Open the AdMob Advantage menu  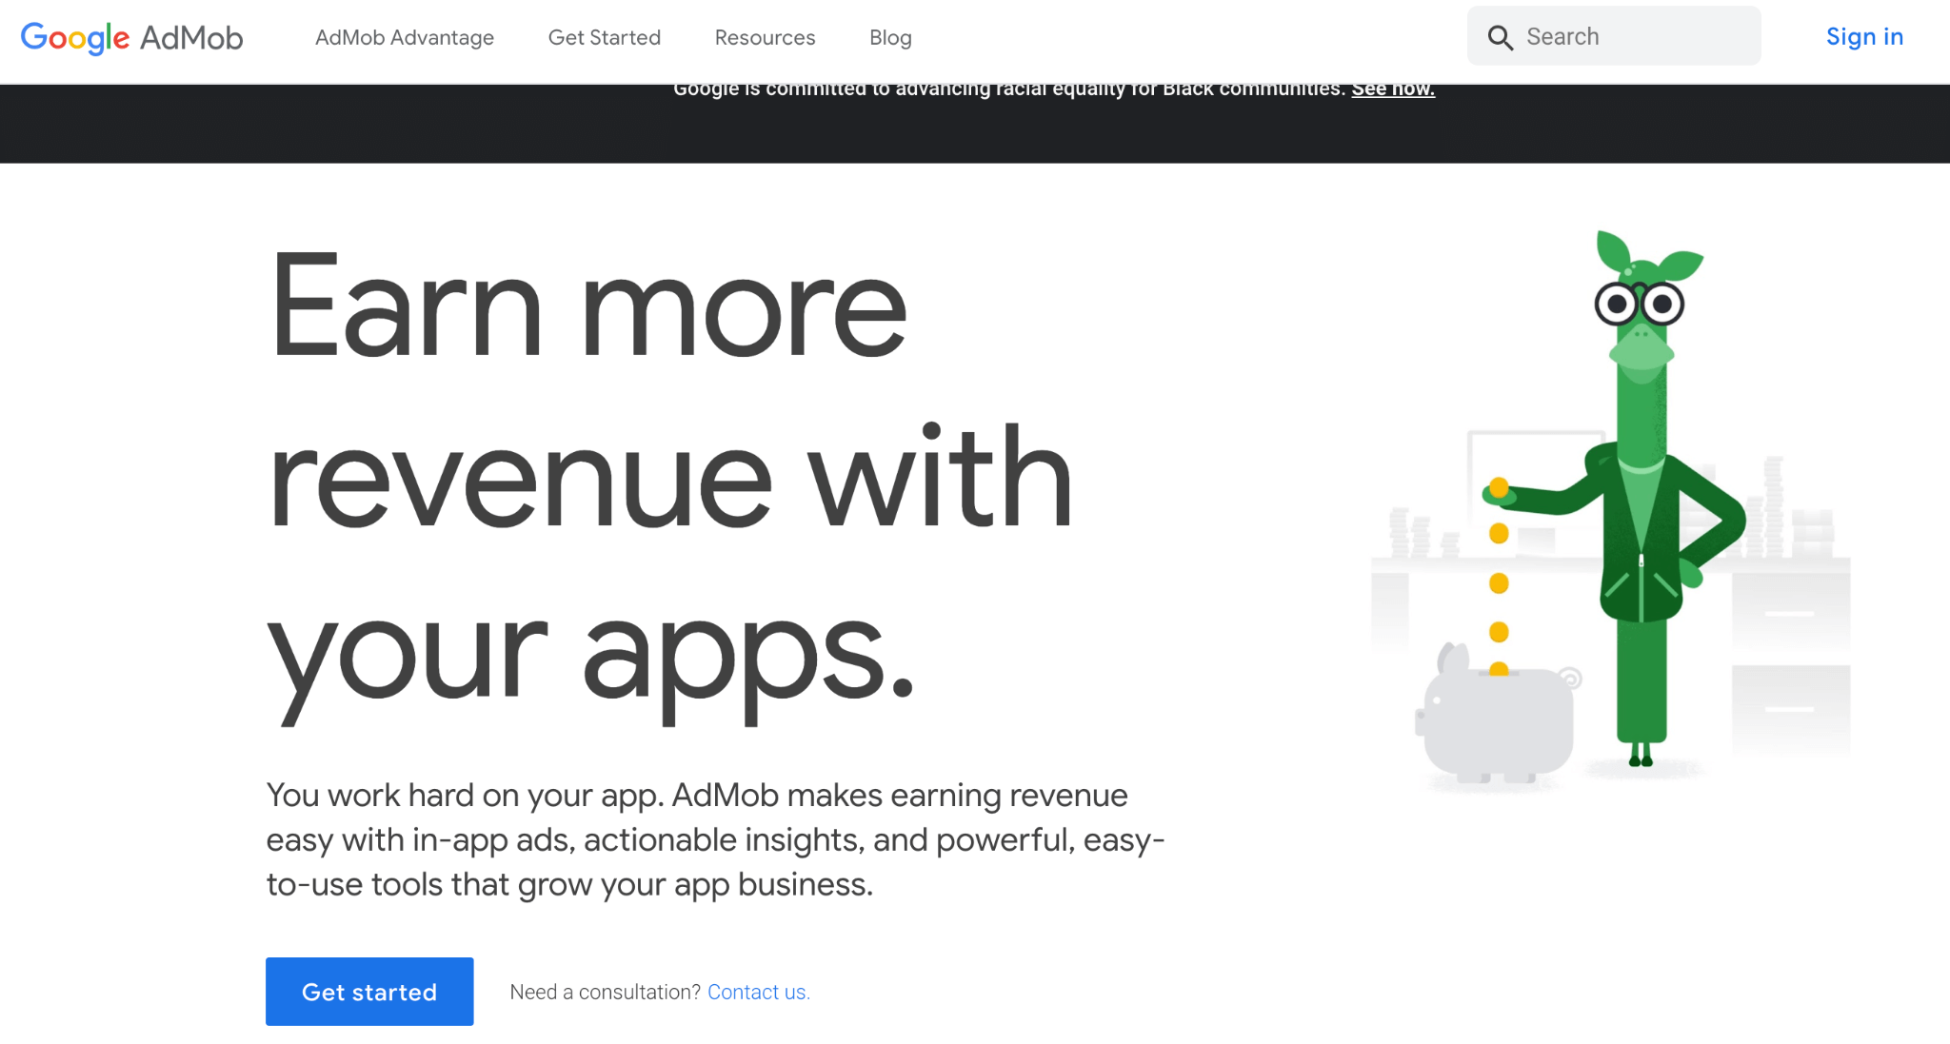[405, 37]
